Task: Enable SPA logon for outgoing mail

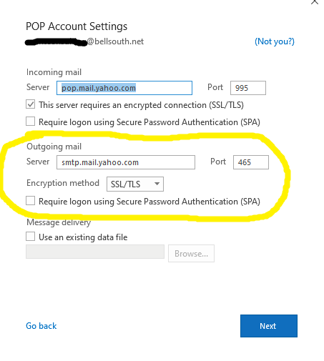Action: coord(30,201)
